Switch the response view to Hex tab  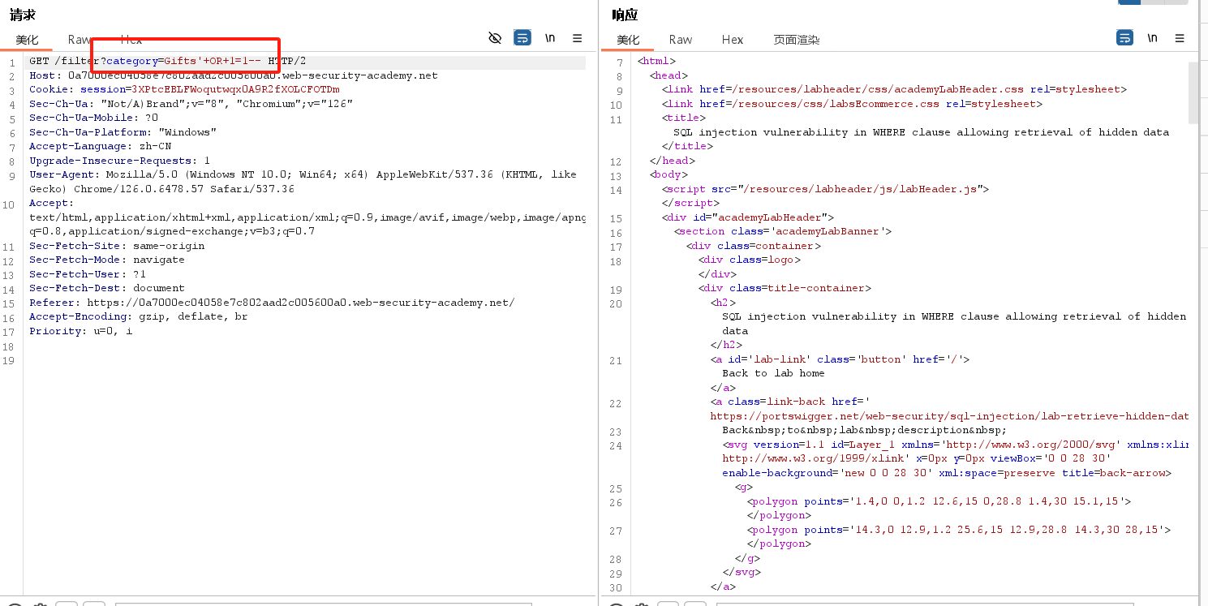[733, 40]
